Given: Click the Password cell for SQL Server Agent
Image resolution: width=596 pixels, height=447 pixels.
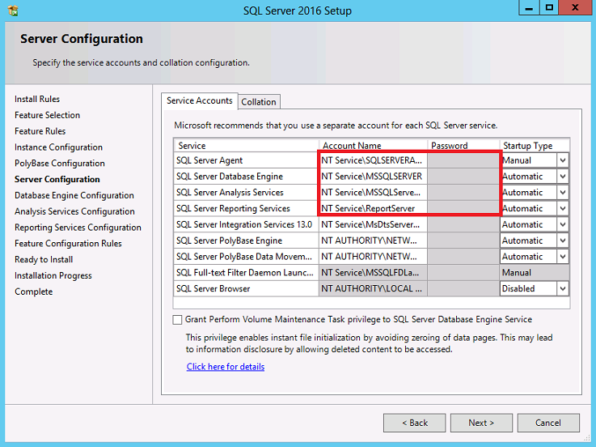Looking at the screenshot, I should pos(463,160).
